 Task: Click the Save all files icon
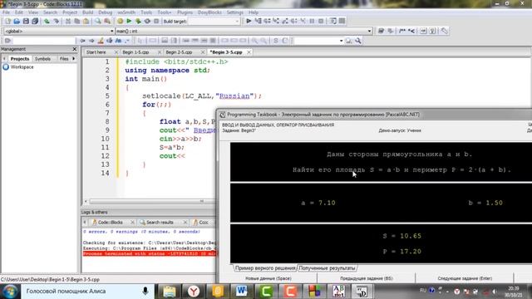tap(35, 21)
